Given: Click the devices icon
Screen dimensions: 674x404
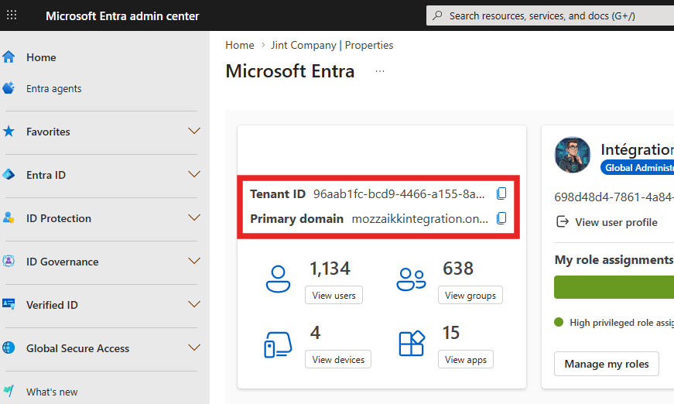Looking at the screenshot, I should click(x=278, y=344).
